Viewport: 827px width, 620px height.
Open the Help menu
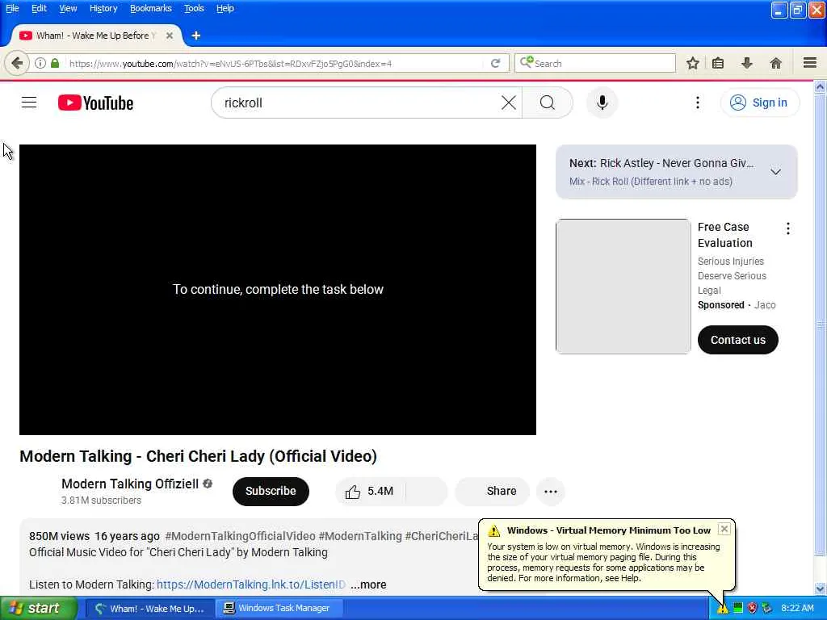[x=225, y=8]
